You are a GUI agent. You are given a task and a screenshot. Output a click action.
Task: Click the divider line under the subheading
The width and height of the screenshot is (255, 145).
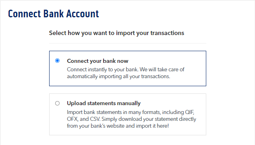pyautogui.click(x=128, y=43)
